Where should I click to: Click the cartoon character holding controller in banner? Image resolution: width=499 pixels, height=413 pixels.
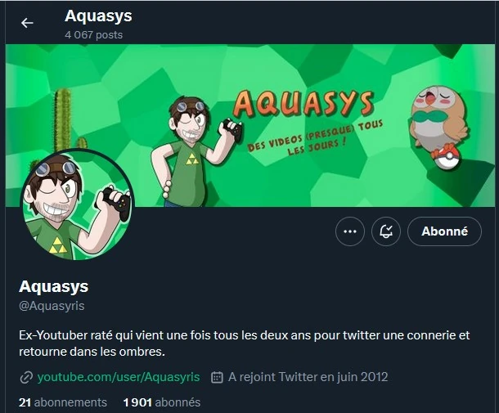[195, 151]
